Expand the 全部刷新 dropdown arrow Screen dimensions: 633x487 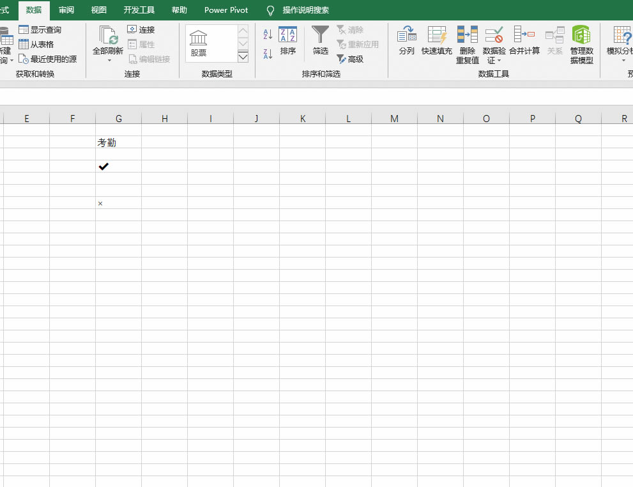(109, 61)
